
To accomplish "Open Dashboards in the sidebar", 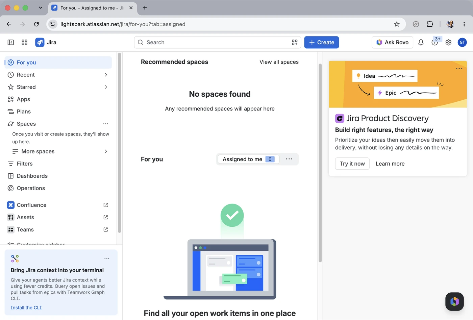I will click(x=58, y=176).
